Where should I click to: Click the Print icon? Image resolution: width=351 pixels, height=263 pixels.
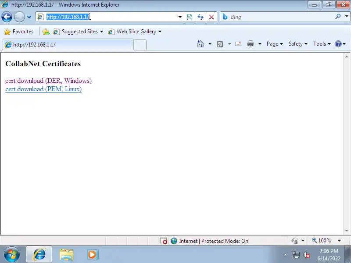pos(251,44)
